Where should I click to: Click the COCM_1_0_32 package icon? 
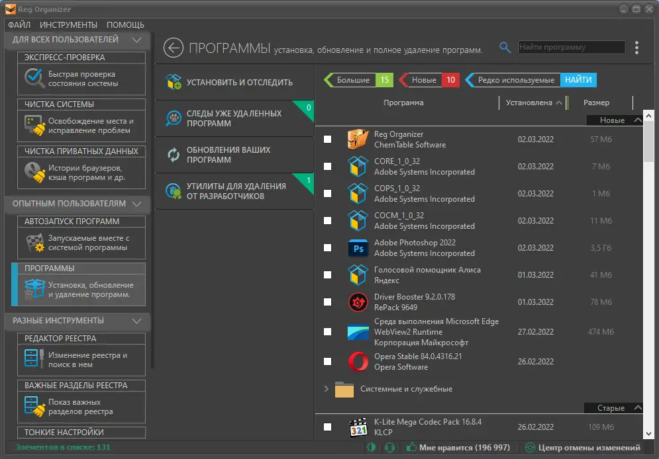[358, 221]
